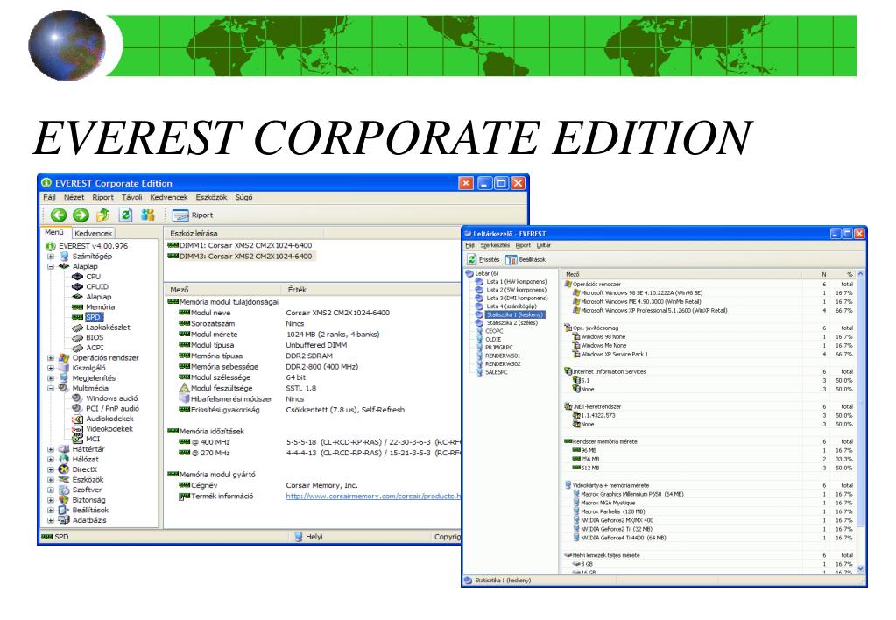Screen dimensions: 896x620
Task: Open the Riport toolbar button
Action: 193,215
